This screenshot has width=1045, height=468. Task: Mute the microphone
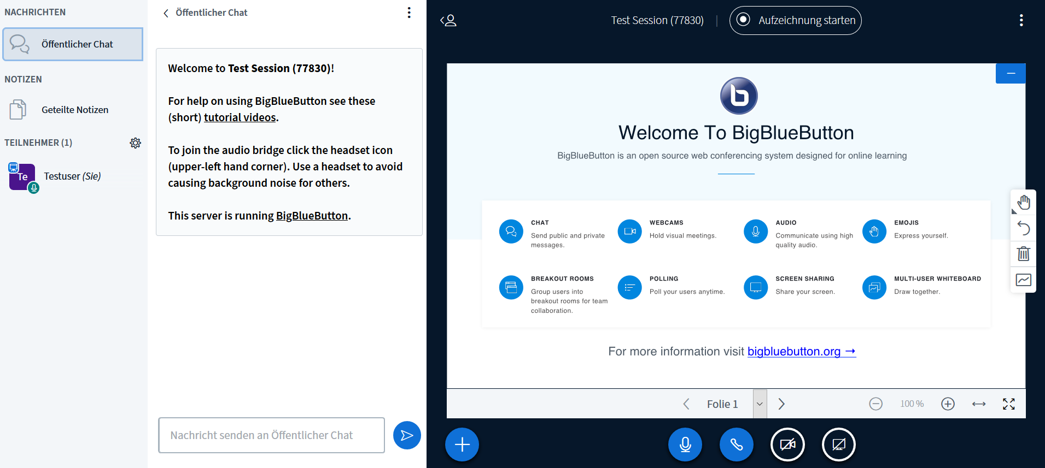[685, 445]
